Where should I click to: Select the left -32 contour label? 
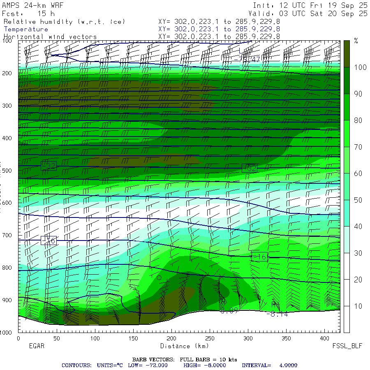click(49, 166)
